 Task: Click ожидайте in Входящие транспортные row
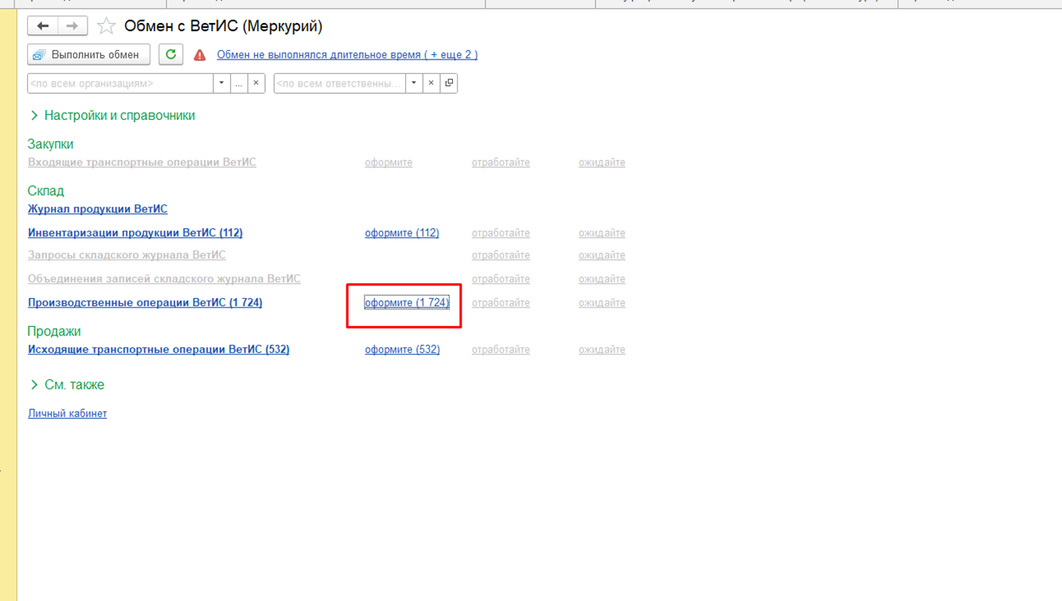click(602, 162)
